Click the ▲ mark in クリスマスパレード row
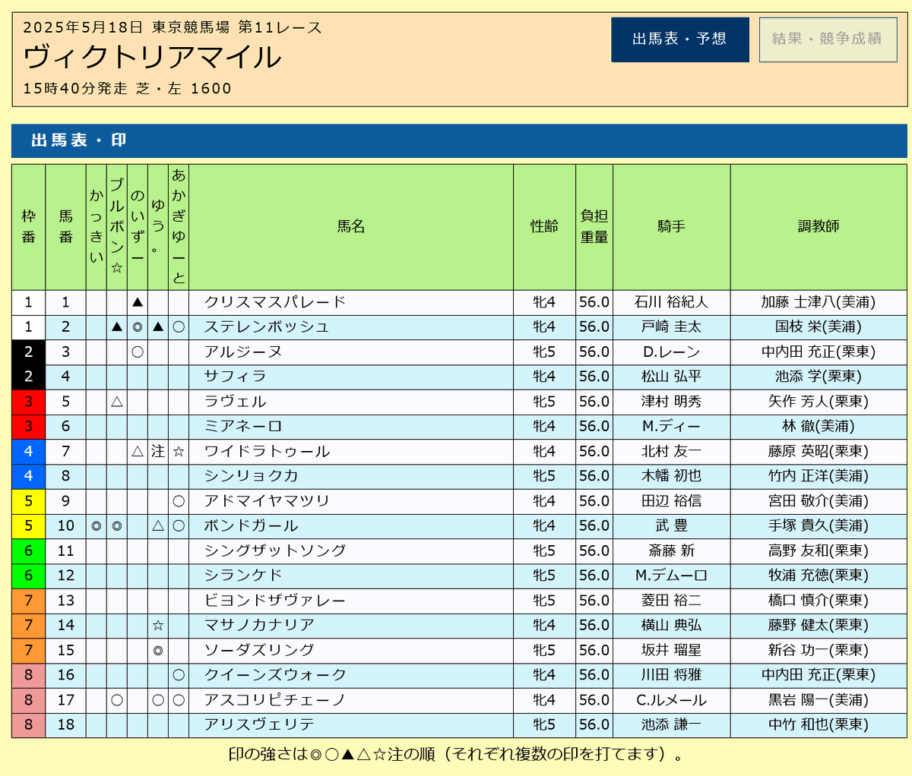This screenshot has height=776, width=912. tap(138, 302)
